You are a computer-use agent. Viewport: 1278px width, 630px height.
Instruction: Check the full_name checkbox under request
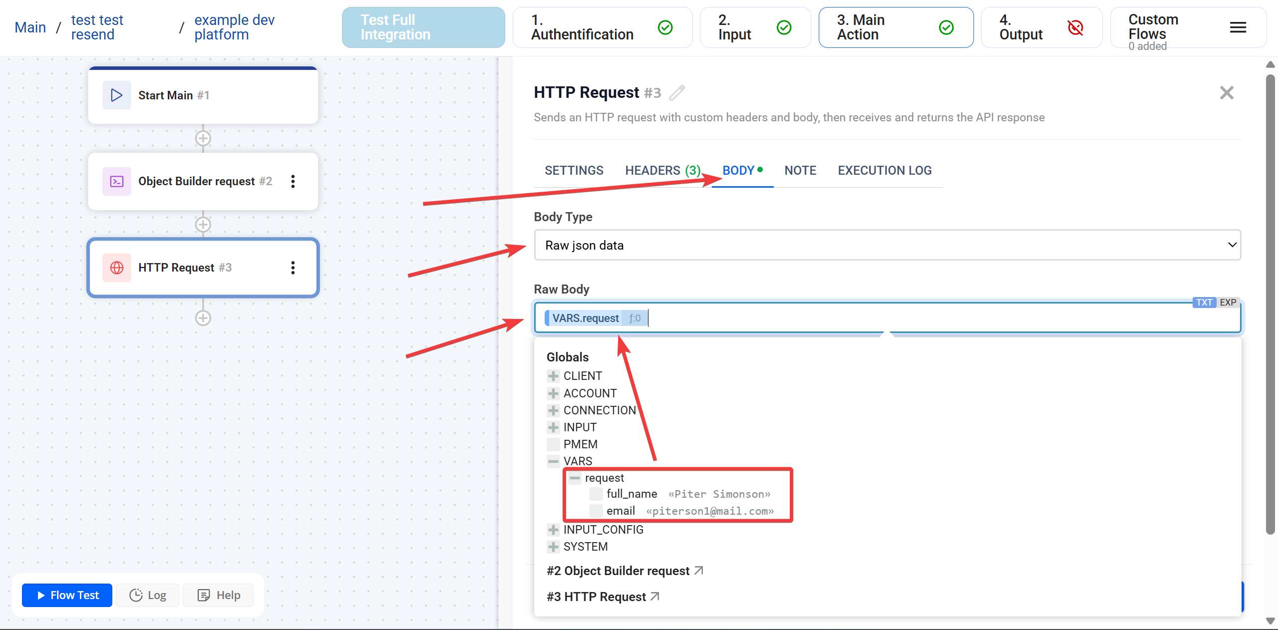tap(595, 494)
